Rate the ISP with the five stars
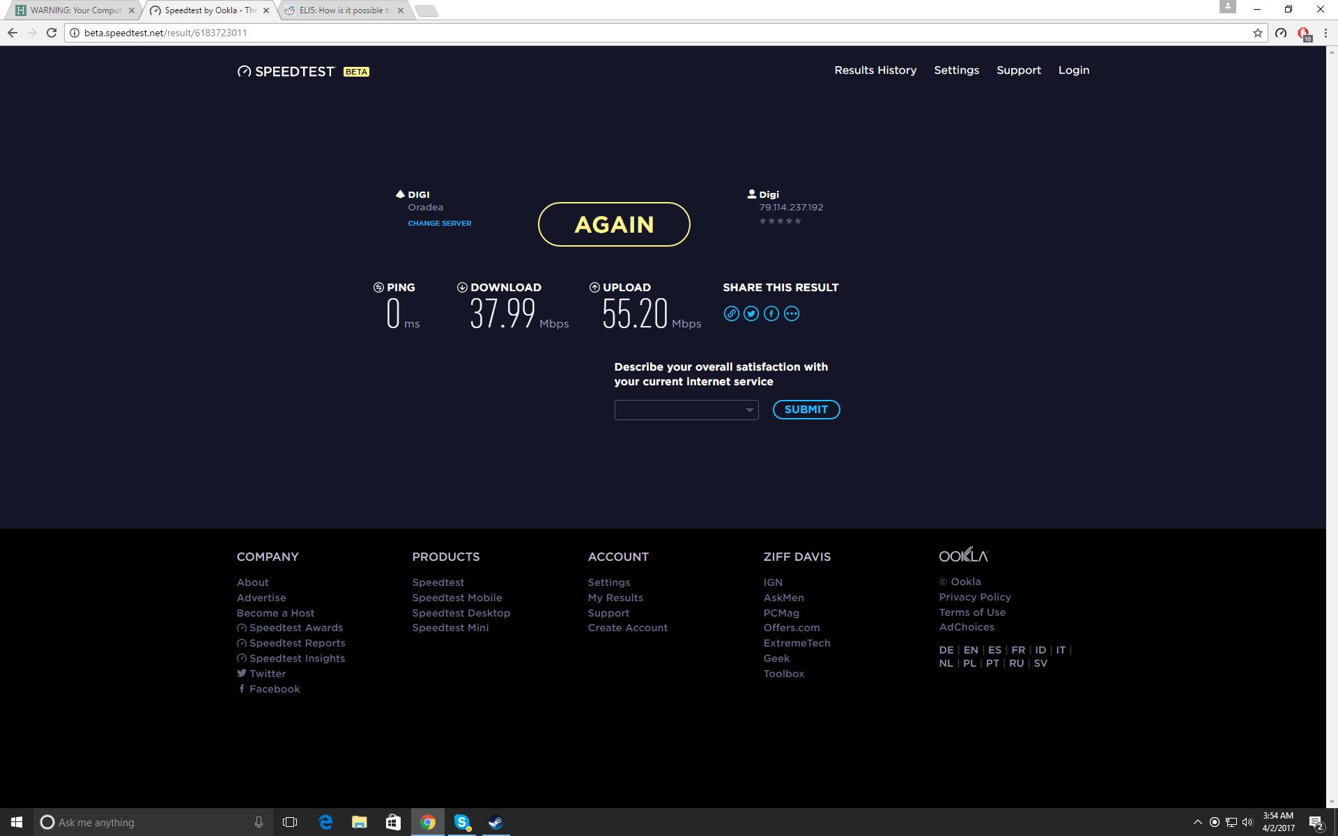 tap(780, 221)
